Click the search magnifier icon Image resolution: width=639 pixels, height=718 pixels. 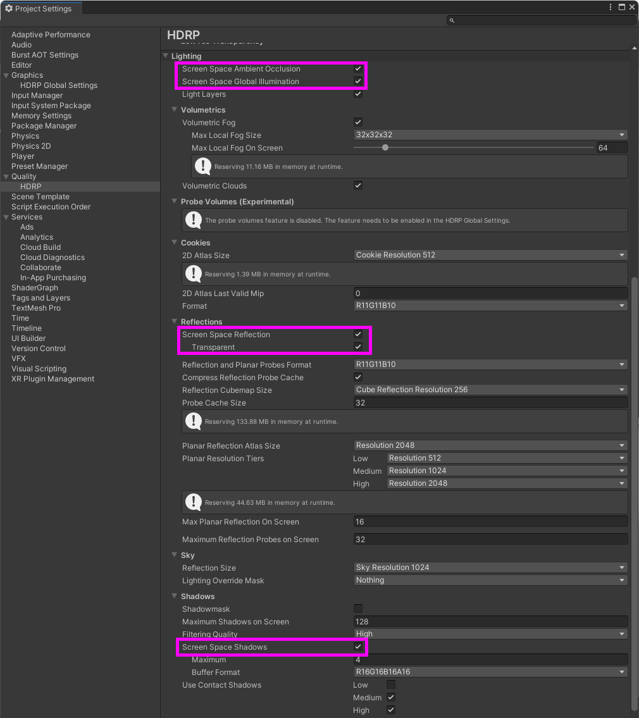pyautogui.click(x=452, y=21)
